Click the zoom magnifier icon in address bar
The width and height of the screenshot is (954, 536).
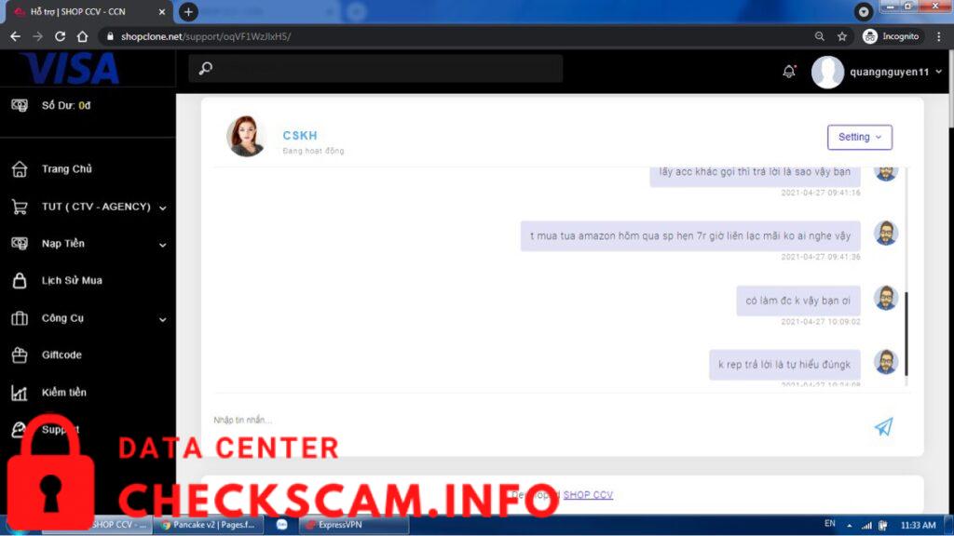[820, 36]
